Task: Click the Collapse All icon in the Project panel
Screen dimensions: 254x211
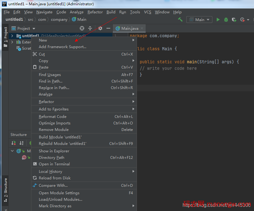Action: point(90,28)
